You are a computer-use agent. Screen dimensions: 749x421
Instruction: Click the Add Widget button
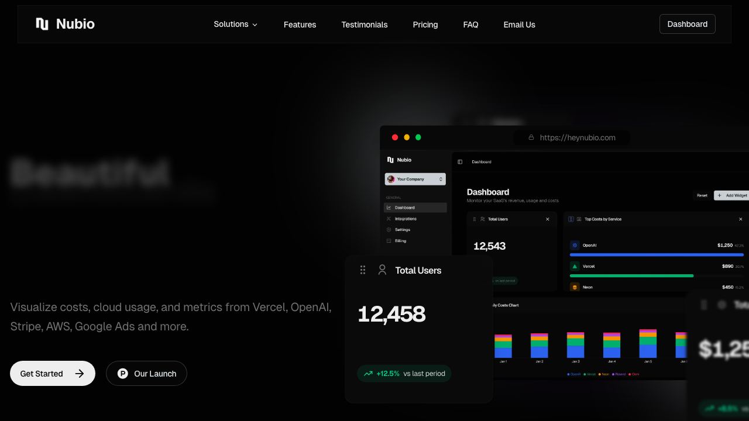(732, 195)
